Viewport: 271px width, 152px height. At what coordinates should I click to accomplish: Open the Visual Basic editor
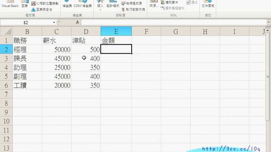[x=10, y=4]
